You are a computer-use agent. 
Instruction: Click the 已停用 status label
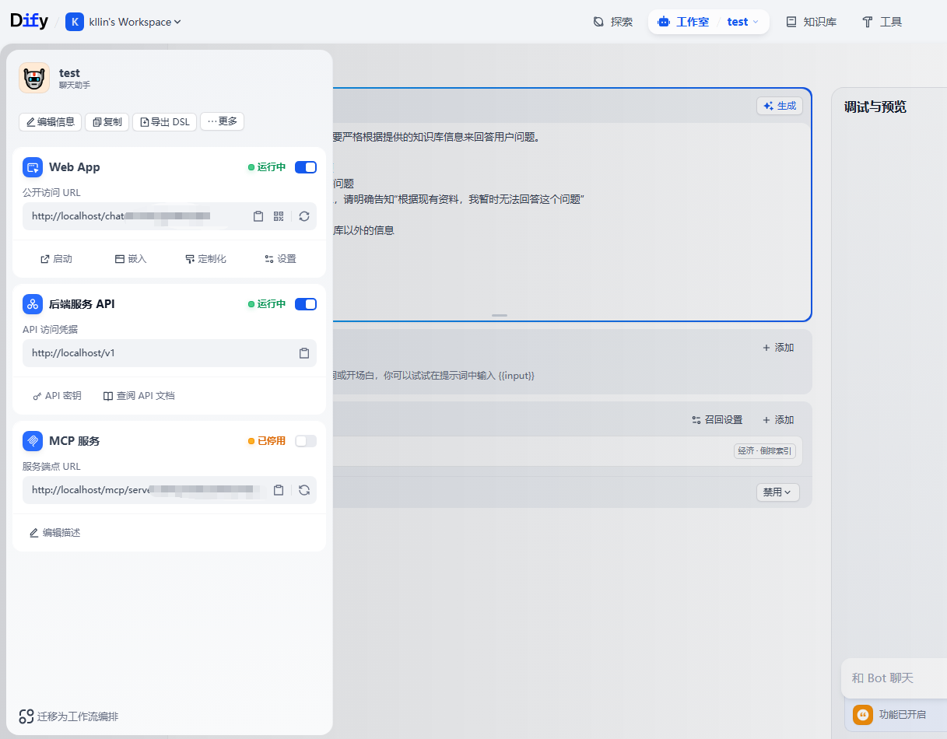click(267, 441)
